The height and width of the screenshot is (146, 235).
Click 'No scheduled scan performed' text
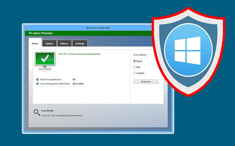67,115
